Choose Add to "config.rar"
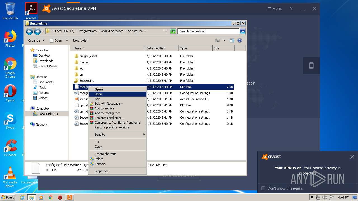The height and width of the screenshot is (201, 358). (118, 113)
